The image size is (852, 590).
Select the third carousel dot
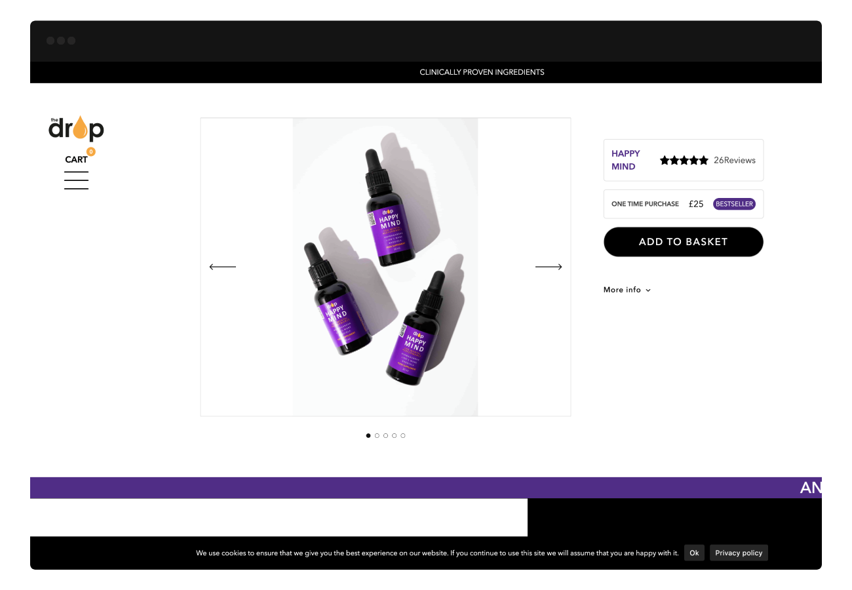(x=385, y=435)
